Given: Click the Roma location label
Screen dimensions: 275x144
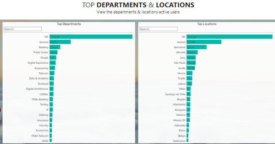Looking at the screenshot, I should pyautogui.click(x=182, y=131).
